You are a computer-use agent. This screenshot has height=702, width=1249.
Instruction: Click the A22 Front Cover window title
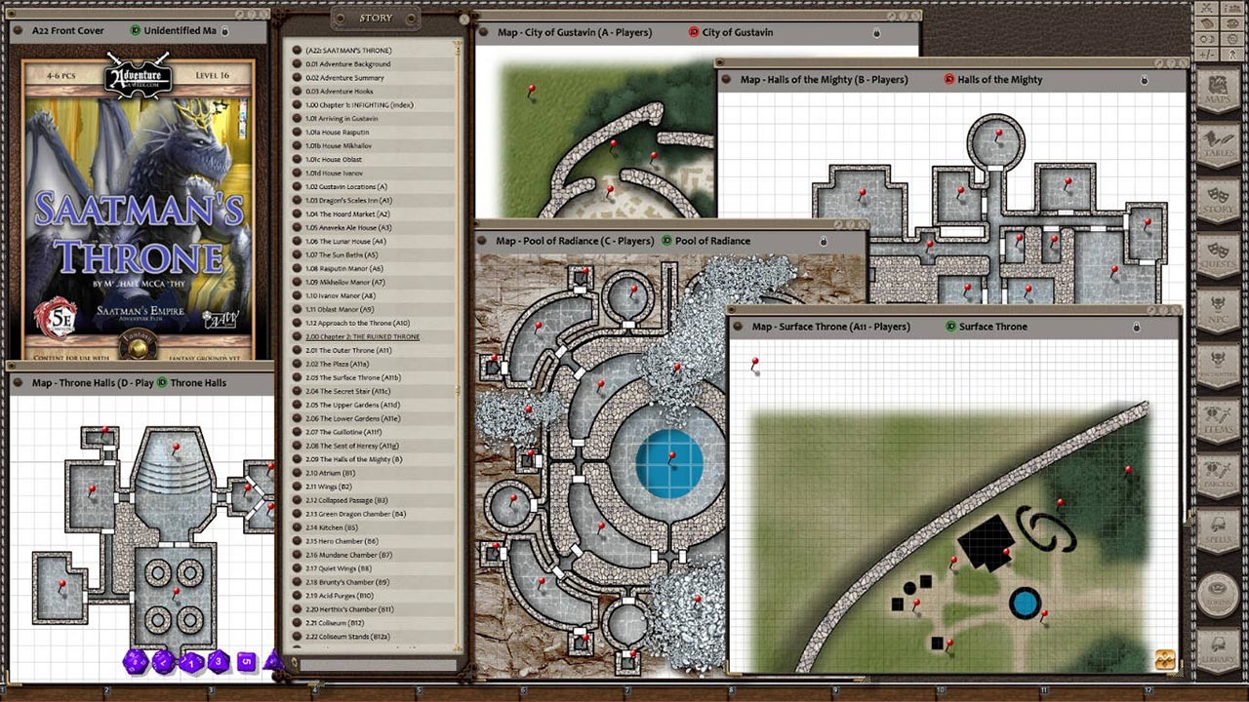pos(68,31)
